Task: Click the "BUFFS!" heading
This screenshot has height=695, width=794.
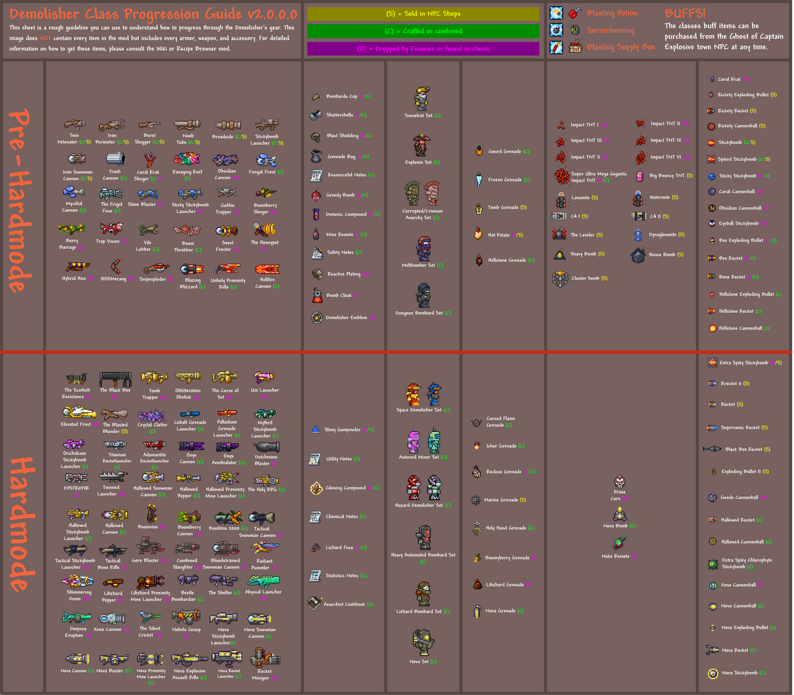Action: (685, 12)
